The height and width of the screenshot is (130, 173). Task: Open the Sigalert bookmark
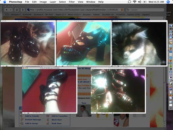pyautogui.click(x=146, y=15)
